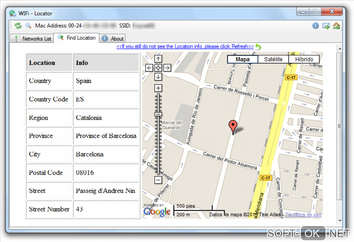Image resolution: width=354 pixels, height=242 pixels.
Task: Click the '08016' postal code cell
Action: tap(106, 173)
